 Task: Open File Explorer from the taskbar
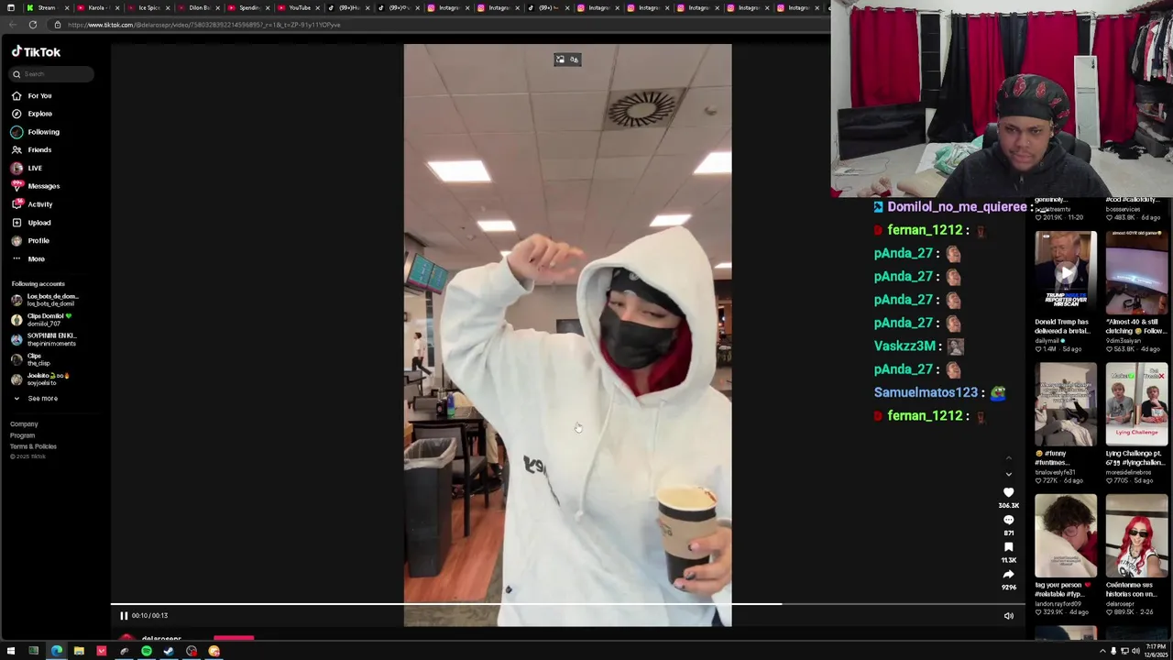point(79,651)
